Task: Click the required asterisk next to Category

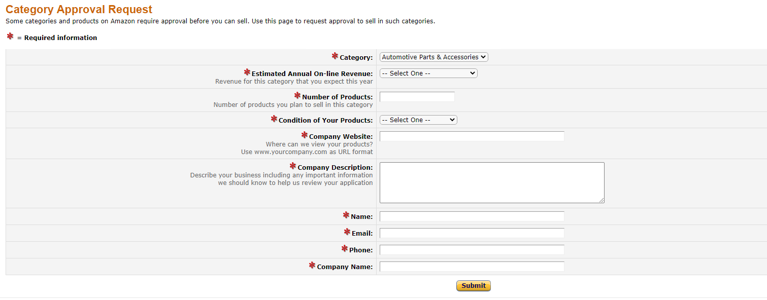Action: tap(335, 56)
